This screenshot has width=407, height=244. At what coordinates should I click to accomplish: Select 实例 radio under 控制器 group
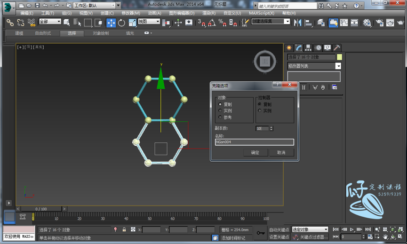(x=259, y=111)
